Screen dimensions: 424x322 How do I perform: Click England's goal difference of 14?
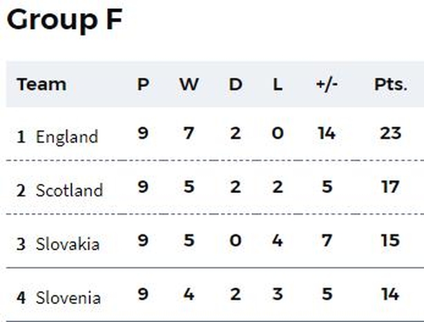327,133
